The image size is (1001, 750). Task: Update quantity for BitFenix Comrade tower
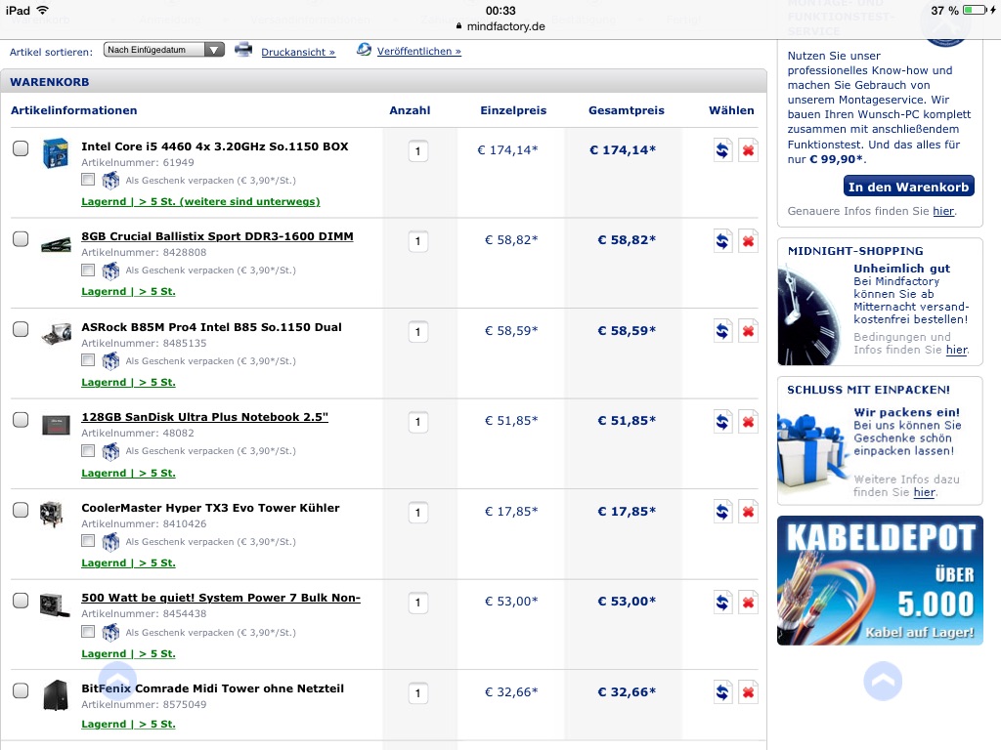pos(722,692)
